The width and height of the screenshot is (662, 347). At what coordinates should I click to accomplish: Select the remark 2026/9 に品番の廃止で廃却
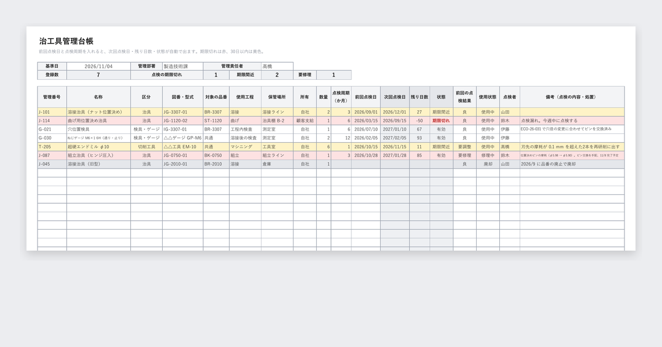[x=572, y=164]
